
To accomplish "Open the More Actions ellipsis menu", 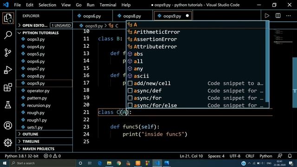I will click(x=289, y=16).
